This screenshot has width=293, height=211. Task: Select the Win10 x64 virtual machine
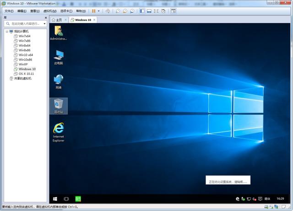point(26,55)
